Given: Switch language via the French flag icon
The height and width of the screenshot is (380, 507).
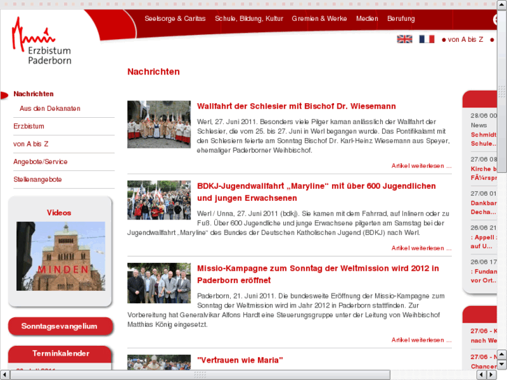Looking at the screenshot, I should [427, 39].
